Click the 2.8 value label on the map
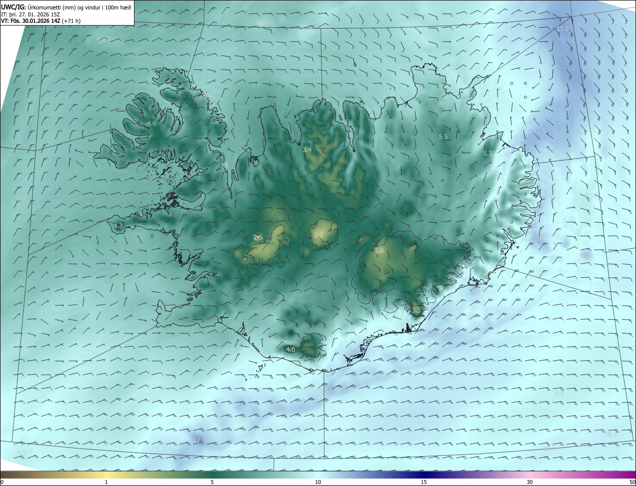This screenshot has height=486, width=636. [379, 251]
